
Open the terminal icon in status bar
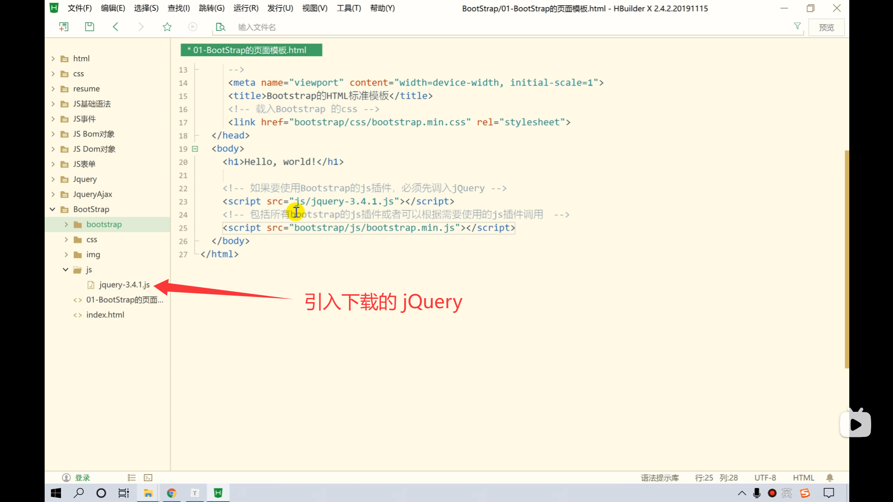(148, 477)
